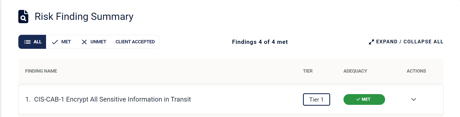Expand the CIS-CAB-1 finding with the chevron
Screen dimensions: 460x117
point(414,99)
